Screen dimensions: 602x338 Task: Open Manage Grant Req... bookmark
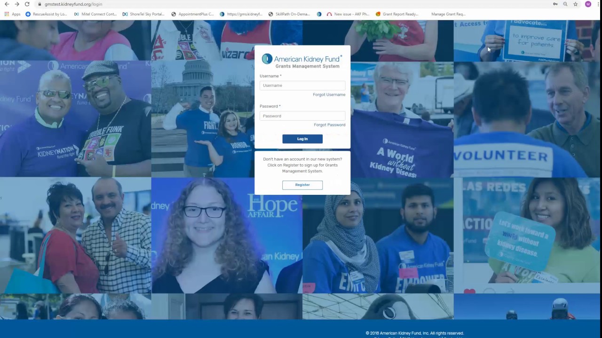click(x=448, y=14)
